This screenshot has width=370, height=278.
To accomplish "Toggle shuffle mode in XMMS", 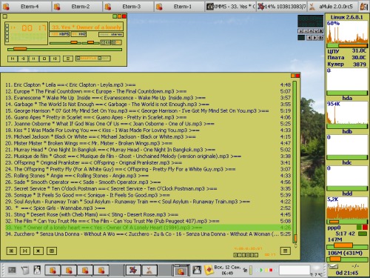I will pyautogui.click(x=87, y=59).
